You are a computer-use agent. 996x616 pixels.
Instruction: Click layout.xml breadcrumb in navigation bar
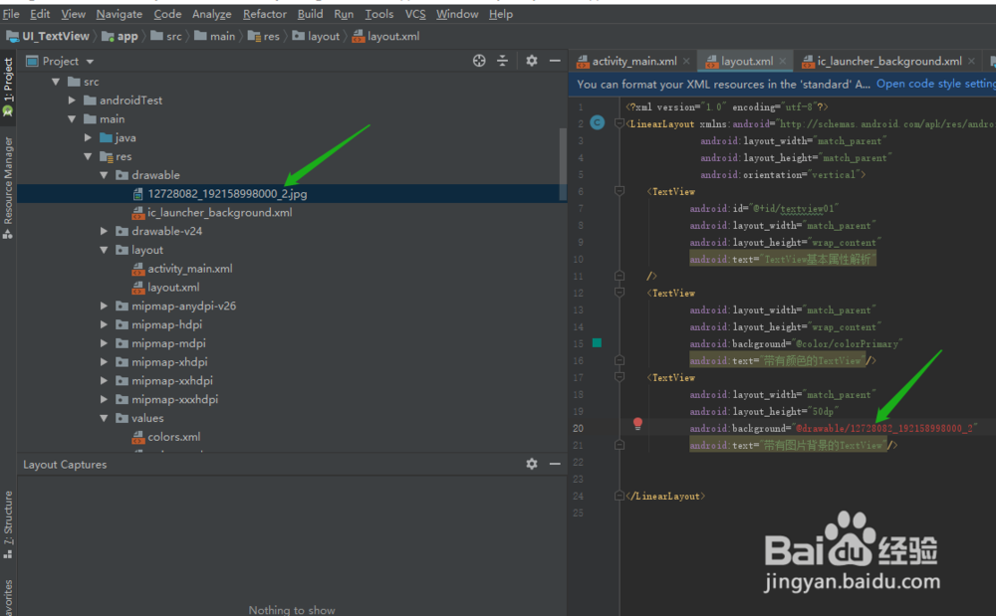[386, 36]
